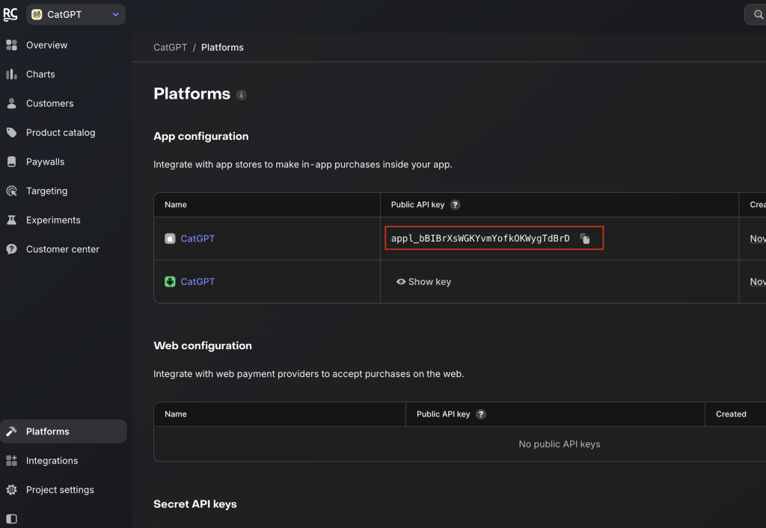
Task: Open the search box
Action: [757, 15]
